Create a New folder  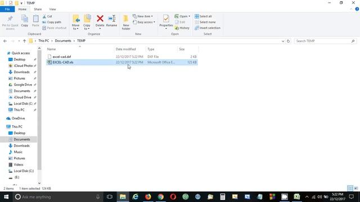pyautogui.click(x=126, y=22)
